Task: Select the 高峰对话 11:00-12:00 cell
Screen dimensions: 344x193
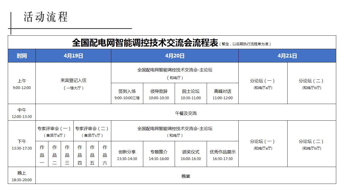Action: 223,94
